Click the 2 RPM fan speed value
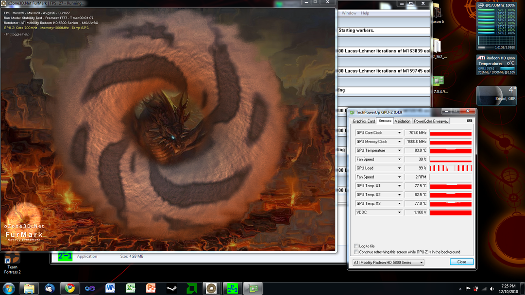This screenshot has height=295, width=525. point(416,177)
